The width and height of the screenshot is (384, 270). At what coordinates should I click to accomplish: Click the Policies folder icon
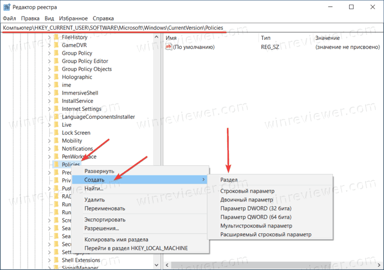56,164
